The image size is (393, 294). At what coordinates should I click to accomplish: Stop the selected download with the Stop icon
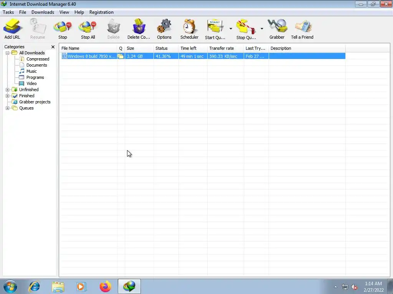pyautogui.click(x=63, y=27)
